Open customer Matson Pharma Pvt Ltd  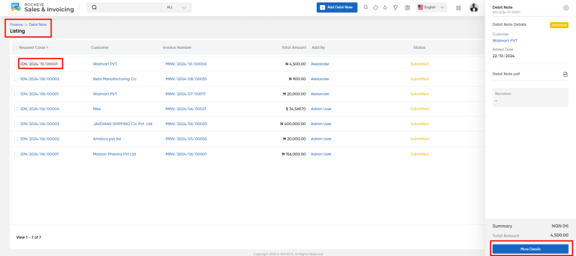coord(115,154)
